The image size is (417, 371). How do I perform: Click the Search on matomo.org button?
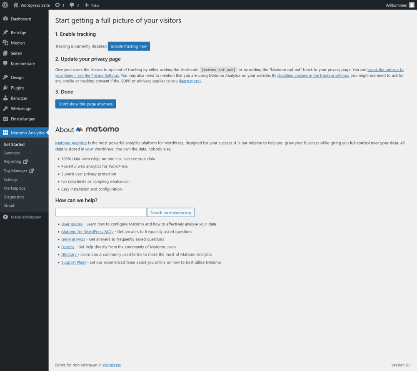(x=170, y=213)
